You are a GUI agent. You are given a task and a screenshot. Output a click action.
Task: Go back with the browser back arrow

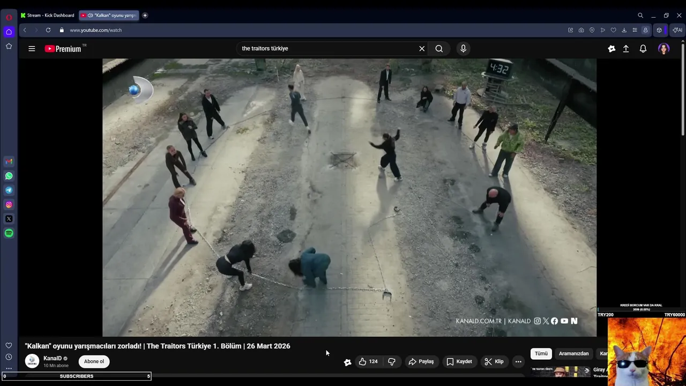25,30
